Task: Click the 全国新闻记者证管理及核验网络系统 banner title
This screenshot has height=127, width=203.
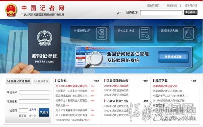Action: click(x=128, y=57)
